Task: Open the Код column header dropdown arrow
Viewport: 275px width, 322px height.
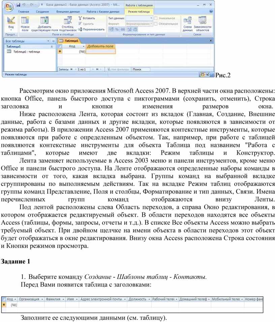Action: pyautogui.click(x=84, y=47)
